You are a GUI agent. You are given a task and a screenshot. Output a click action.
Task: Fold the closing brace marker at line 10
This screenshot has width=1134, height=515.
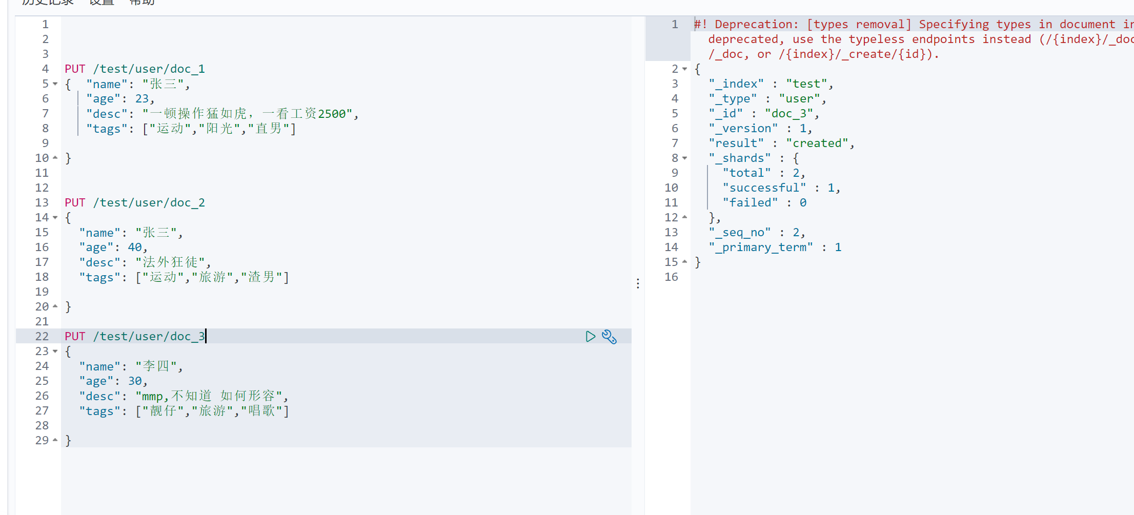[x=55, y=158]
